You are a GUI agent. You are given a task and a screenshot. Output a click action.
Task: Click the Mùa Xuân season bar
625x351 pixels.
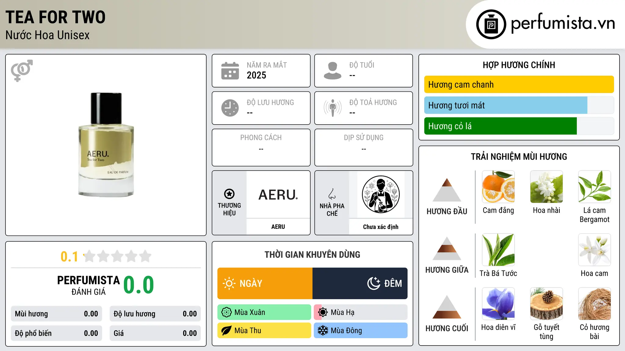[264, 312]
